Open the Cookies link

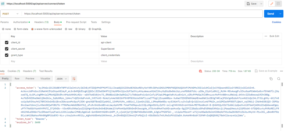[276, 22]
